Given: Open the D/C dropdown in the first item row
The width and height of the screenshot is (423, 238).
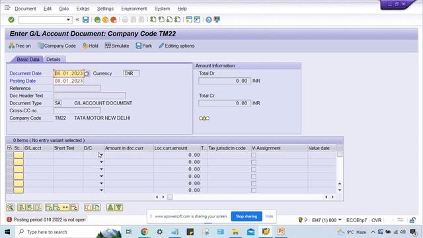Looking at the screenshot, I should click(101, 155).
